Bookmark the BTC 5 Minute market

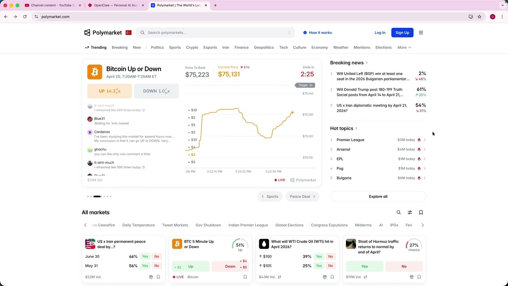[245, 277]
